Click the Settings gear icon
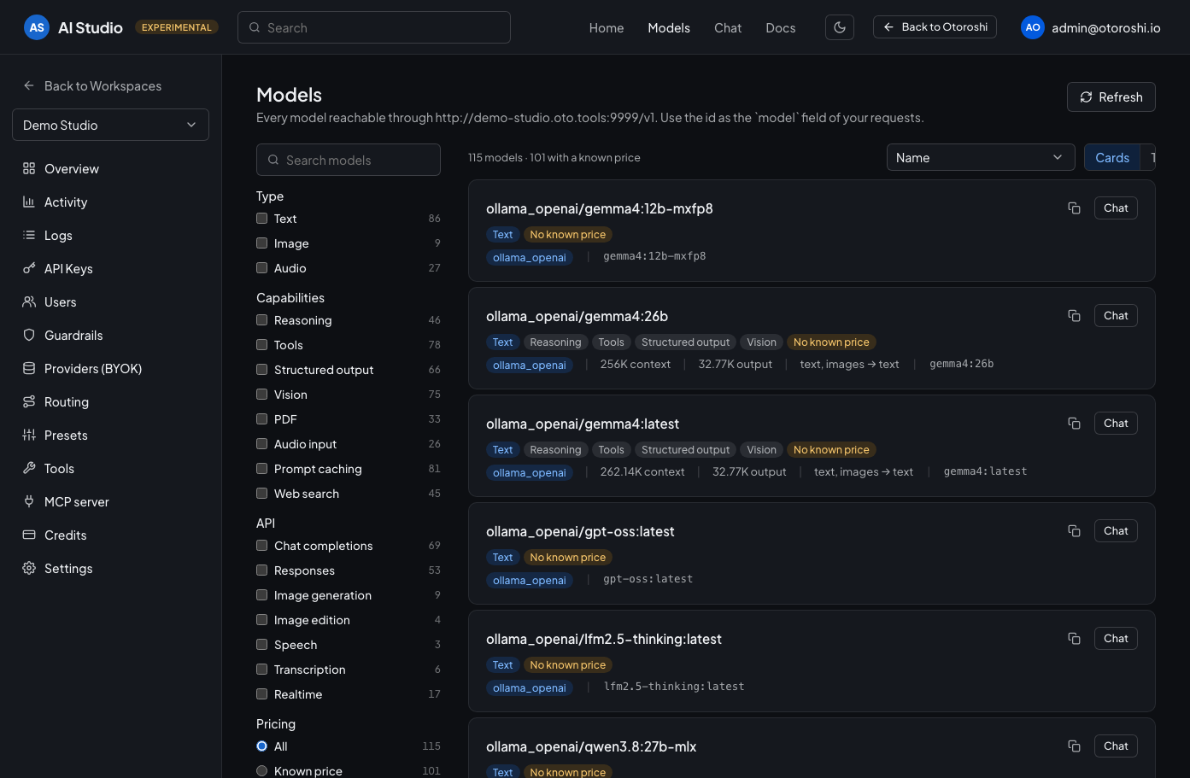Screen dimensions: 1190x778 (29, 568)
